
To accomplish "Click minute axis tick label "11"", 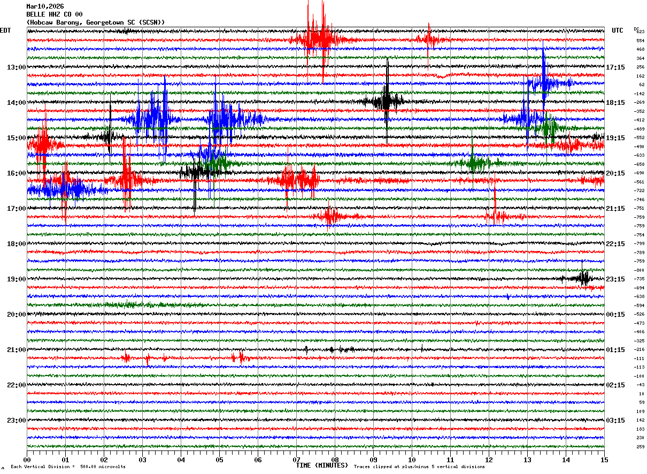I will [450, 460].
